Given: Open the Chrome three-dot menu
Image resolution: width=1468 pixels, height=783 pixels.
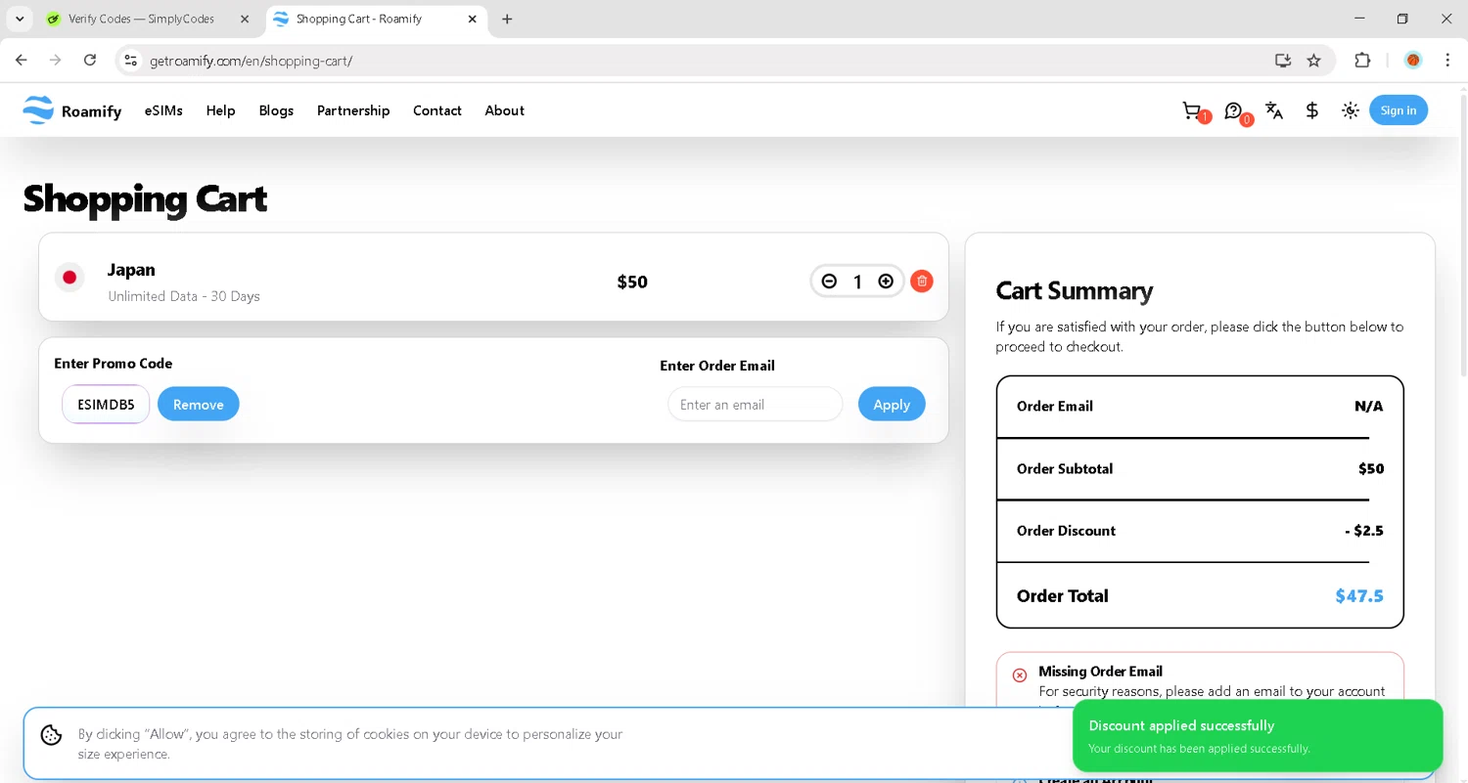Looking at the screenshot, I should [1447, 61].
